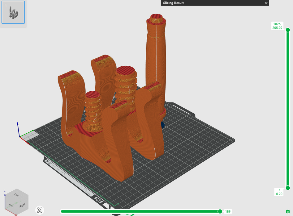This screenshot has height=216, width=293.
Task: Select the Plate 1 thumbnail
Action: (13, 12)
